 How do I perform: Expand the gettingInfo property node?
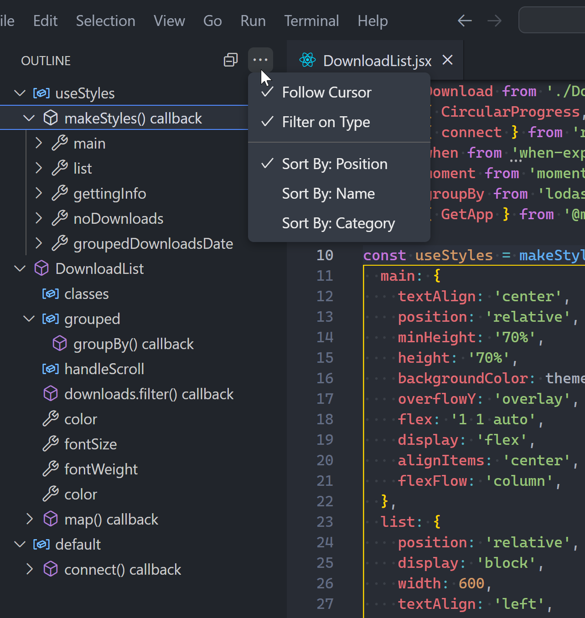pos(39,193)
